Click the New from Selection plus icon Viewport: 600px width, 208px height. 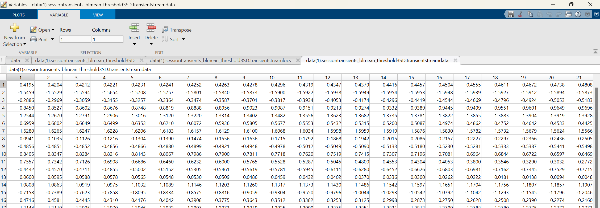pos(15,27)
